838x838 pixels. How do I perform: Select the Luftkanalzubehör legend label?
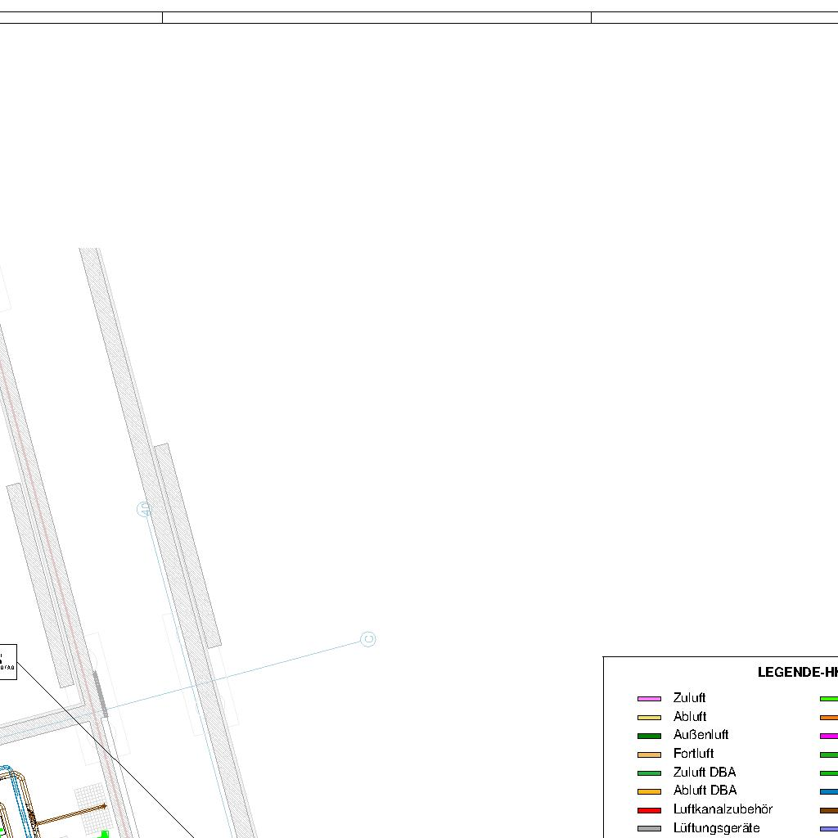[723, 809]
